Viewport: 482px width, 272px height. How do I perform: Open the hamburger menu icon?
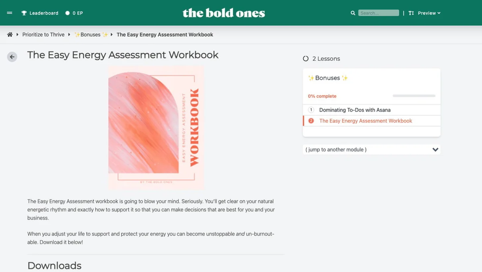10,13
